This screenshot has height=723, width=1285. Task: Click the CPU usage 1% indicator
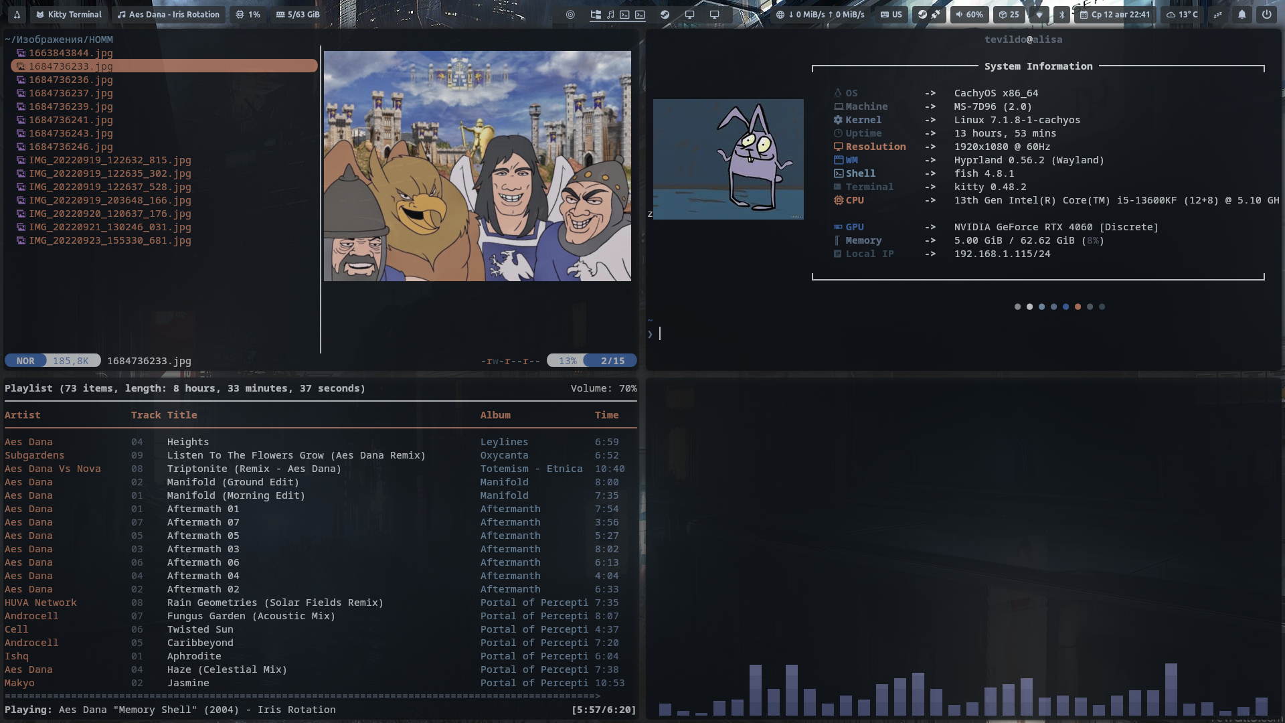click(x=248, y=14)
